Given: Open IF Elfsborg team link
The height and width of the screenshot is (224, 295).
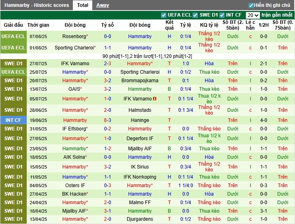Looking at the screenshot, I should 75,129.
